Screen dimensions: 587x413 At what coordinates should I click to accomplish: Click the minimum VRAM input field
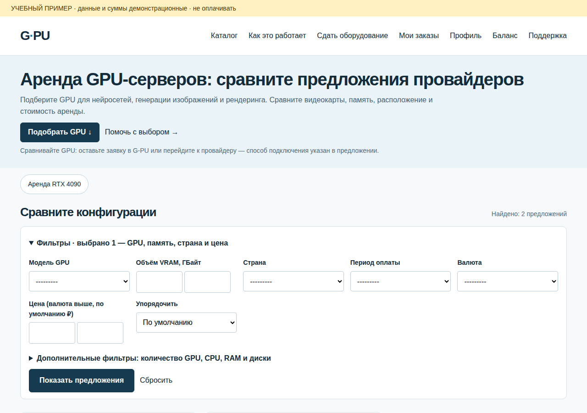(159, 282)
